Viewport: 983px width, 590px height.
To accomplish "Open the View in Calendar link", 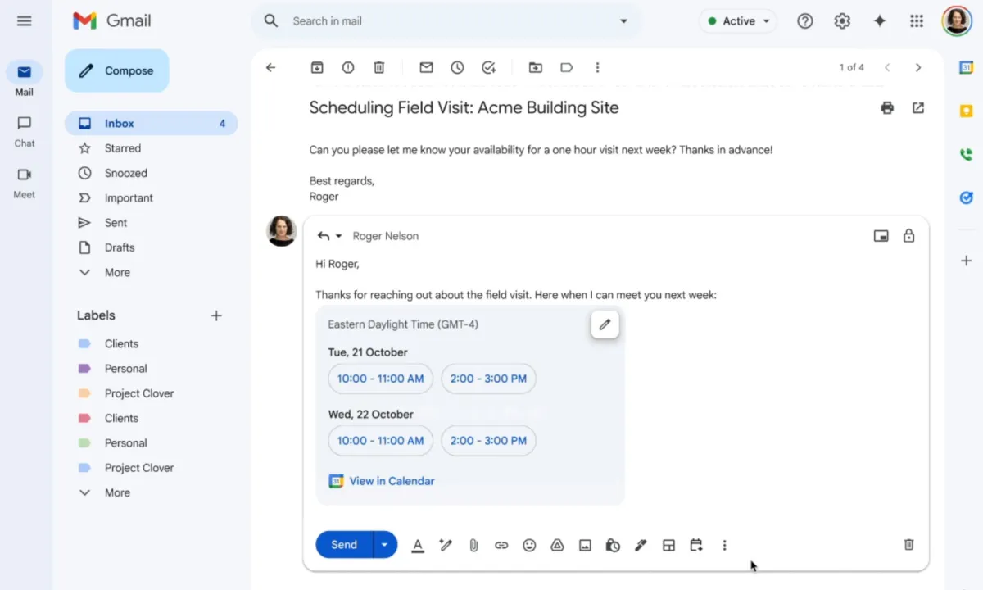I will pyautogui.click(x=392, y=481).
